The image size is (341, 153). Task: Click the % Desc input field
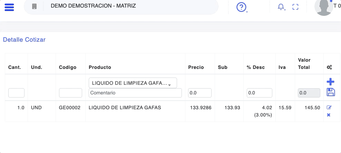[259, 93]
